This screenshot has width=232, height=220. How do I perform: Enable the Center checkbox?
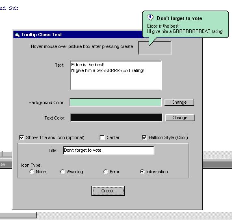pyautogui.click(x=102, y=137)
